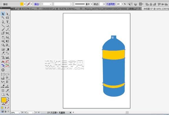
Task: Open the control bar stroke color dropdown
Action: point(31,4)
